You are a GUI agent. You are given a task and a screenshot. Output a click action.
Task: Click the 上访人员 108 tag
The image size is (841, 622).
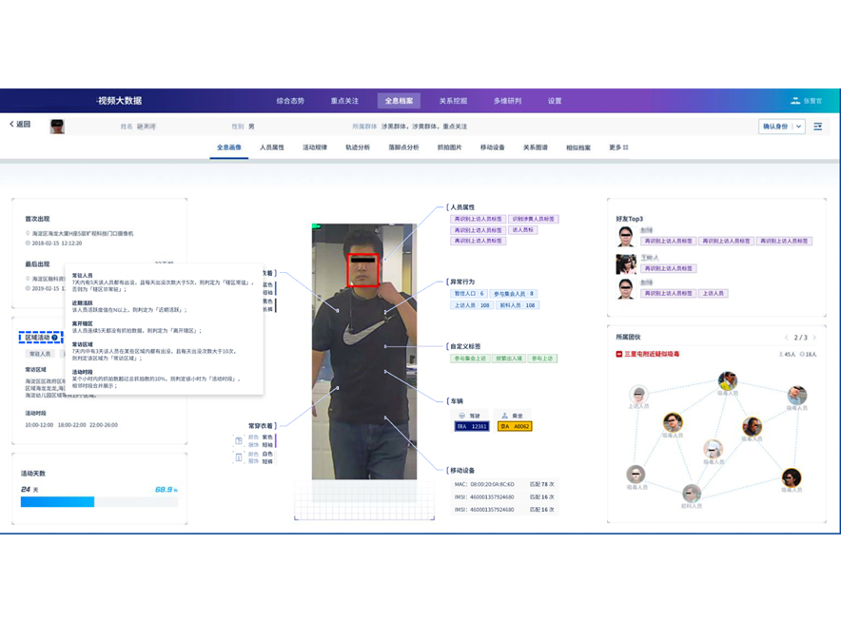click(472, 305)
